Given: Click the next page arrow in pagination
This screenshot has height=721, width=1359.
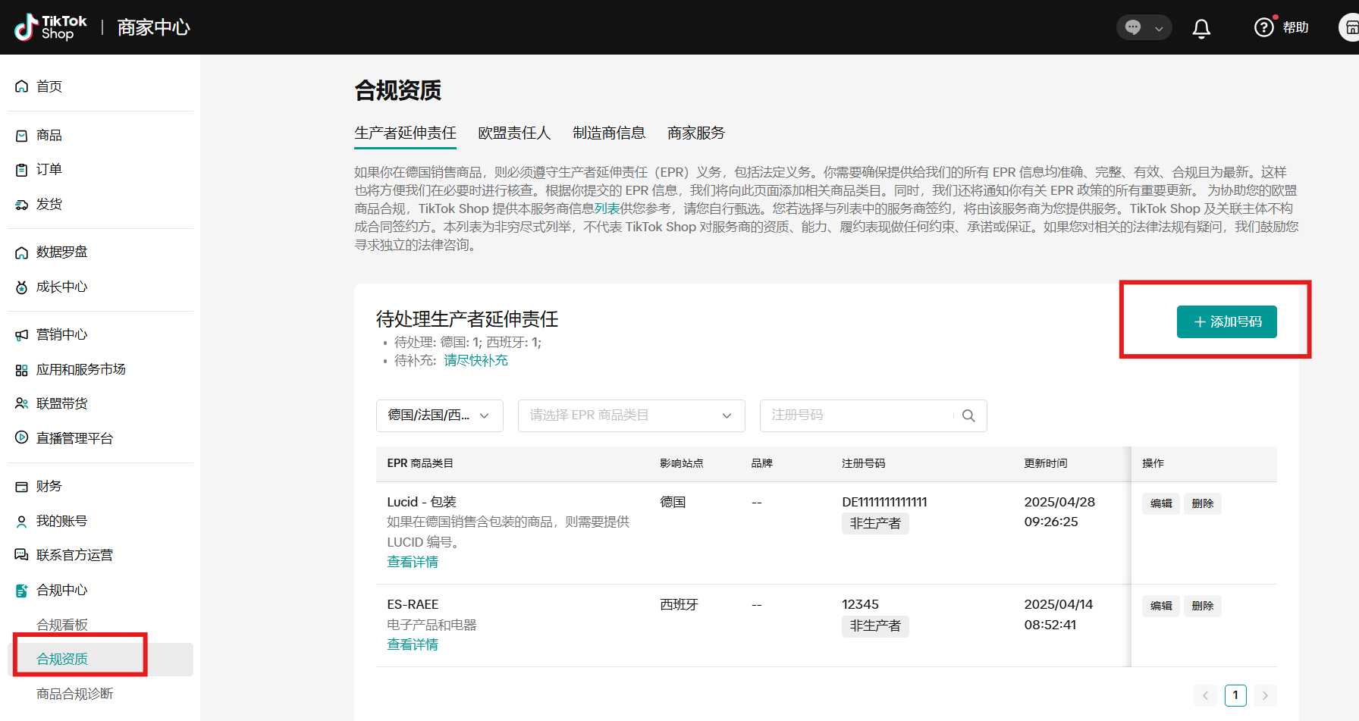Looking at the screenshot, I should (1265, 695).
